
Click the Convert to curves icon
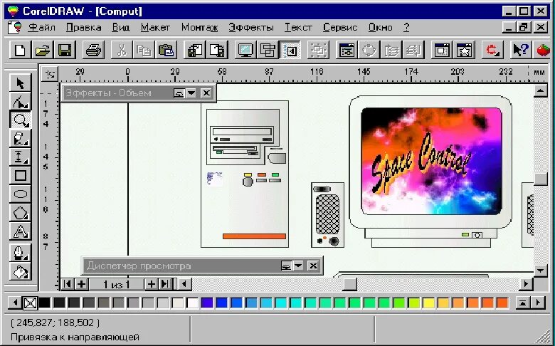pos(369,50)
